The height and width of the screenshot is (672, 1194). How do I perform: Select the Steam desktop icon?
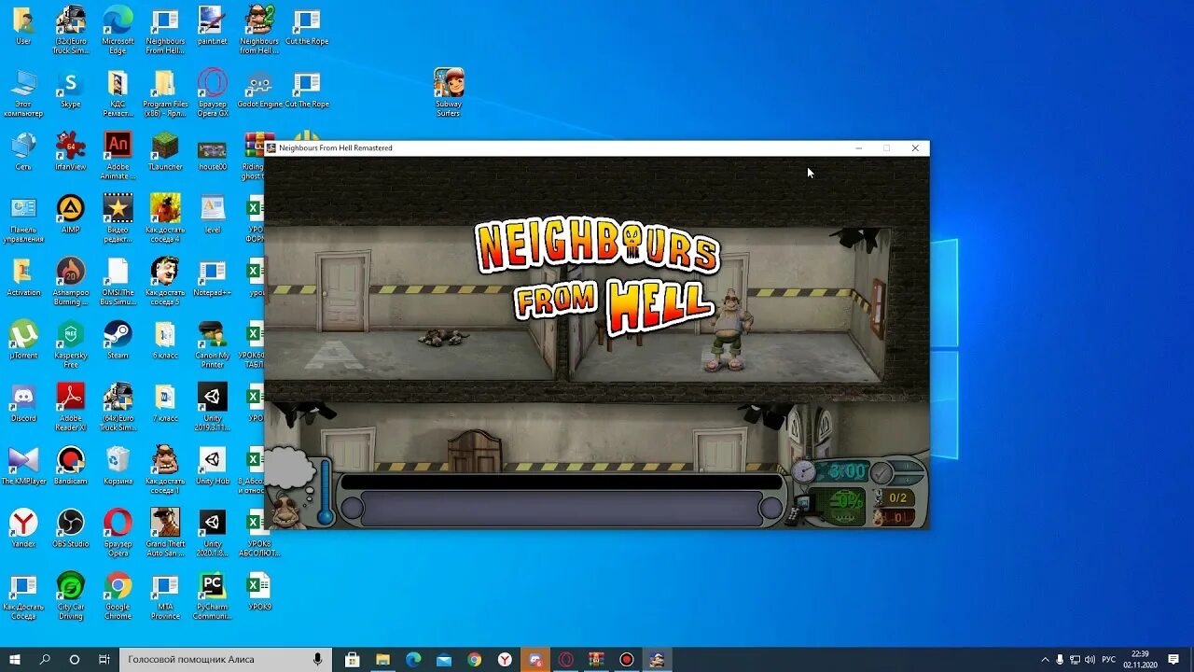click(118, 341)
